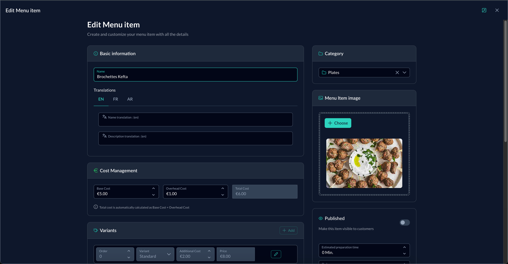
Task: Close the Edit Menu item dialog
Action: click(497, 10)
